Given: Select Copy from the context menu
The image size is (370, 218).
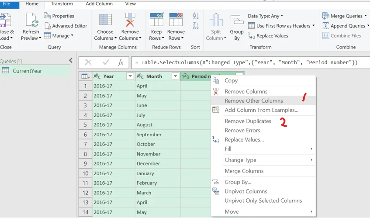Looking at the screenshot, I should [x=263, y=80].
